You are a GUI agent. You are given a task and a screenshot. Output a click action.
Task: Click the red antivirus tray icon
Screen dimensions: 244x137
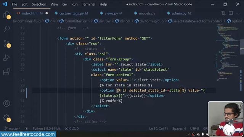click(x=194, y=134)
